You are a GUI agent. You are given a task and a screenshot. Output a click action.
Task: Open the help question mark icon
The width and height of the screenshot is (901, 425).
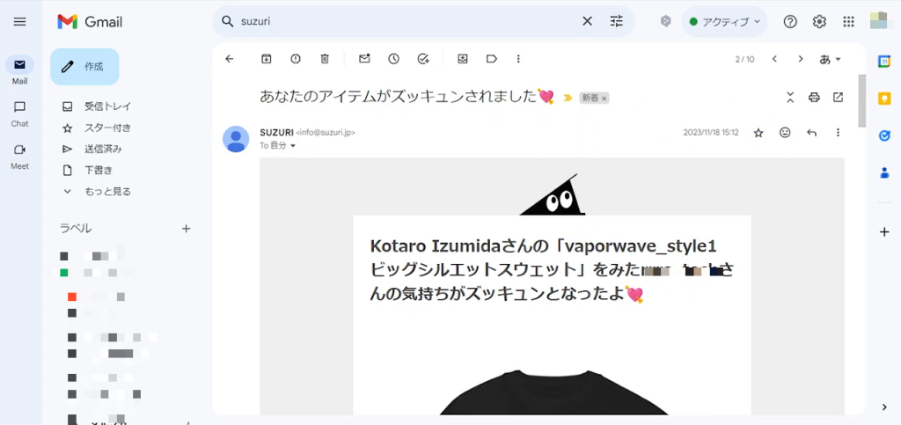[791, 22]
